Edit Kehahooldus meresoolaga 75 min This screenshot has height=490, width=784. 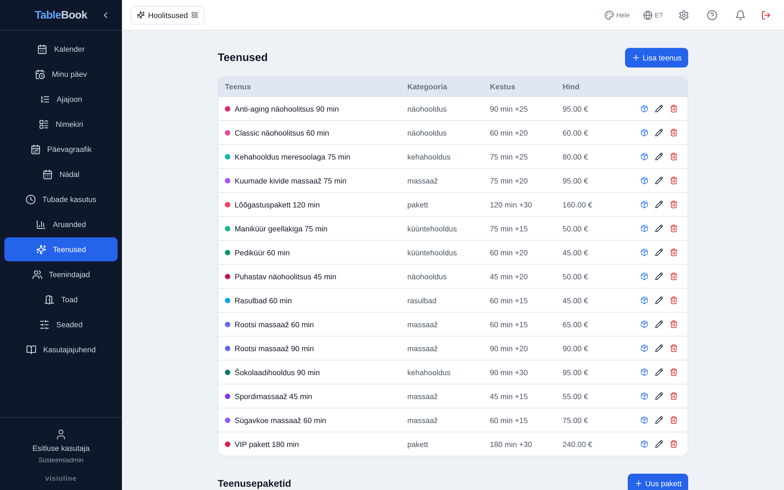[x=659, y=157]
